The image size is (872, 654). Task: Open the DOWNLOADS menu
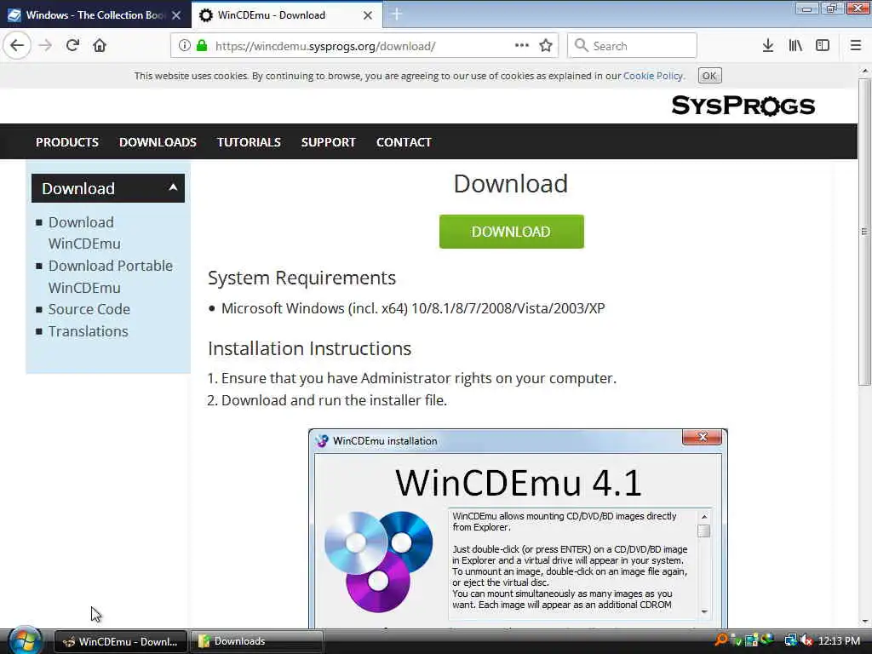(x=158, y=142)
